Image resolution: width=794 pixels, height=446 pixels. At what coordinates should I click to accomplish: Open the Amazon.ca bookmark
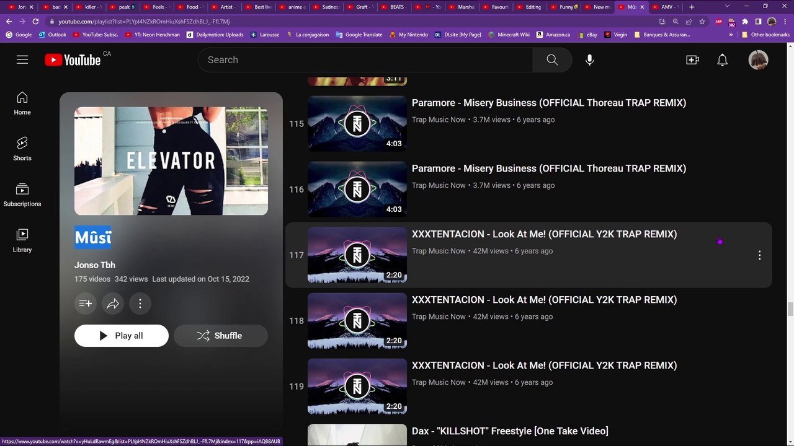553,35
